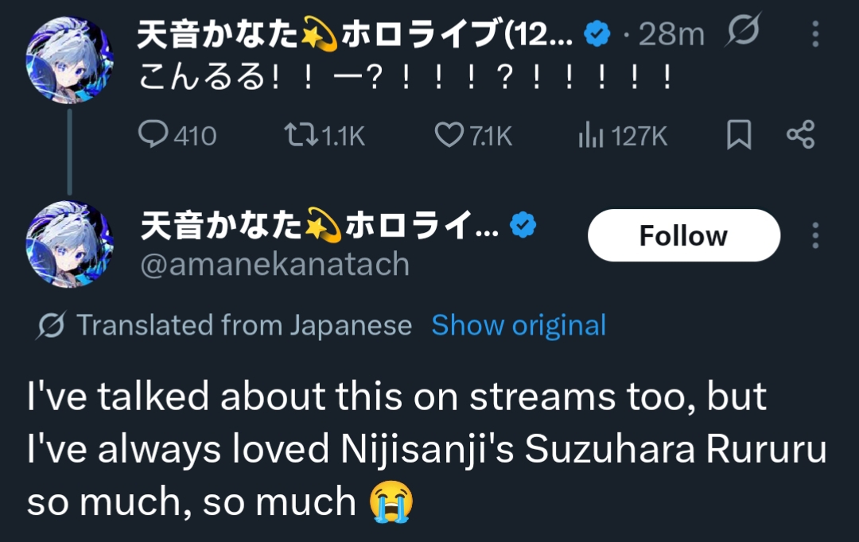Click the reply comment icon
The width and height of the screenshot is (859, 542).
click(154, 135)
